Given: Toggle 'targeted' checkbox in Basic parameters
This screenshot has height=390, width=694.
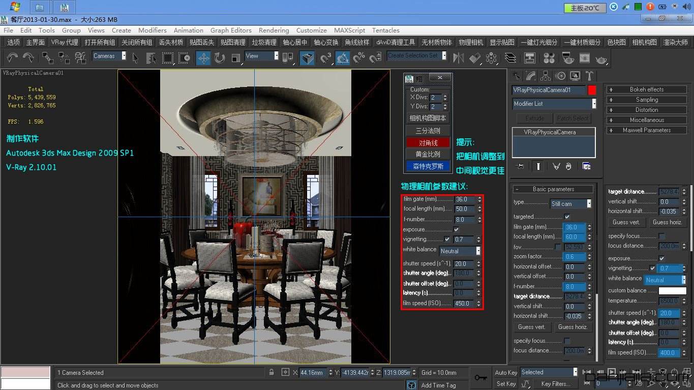Looking at the screenshot, I should (x=567, y=217).
